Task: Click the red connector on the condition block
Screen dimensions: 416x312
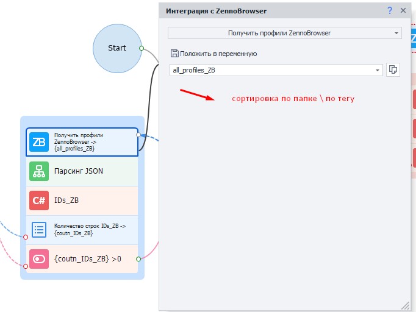Action: coord(26,266)
